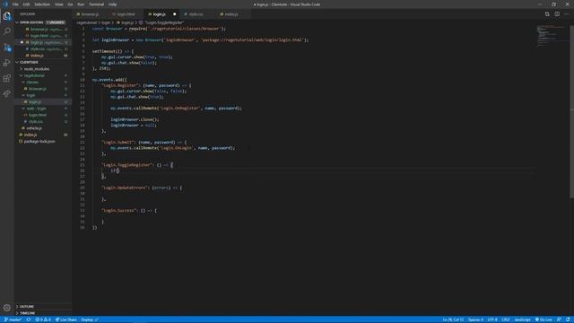This screenshot has height=323, width=574.
Task: Change the CRLF line ending setting
Action: [x=506, y=319]
